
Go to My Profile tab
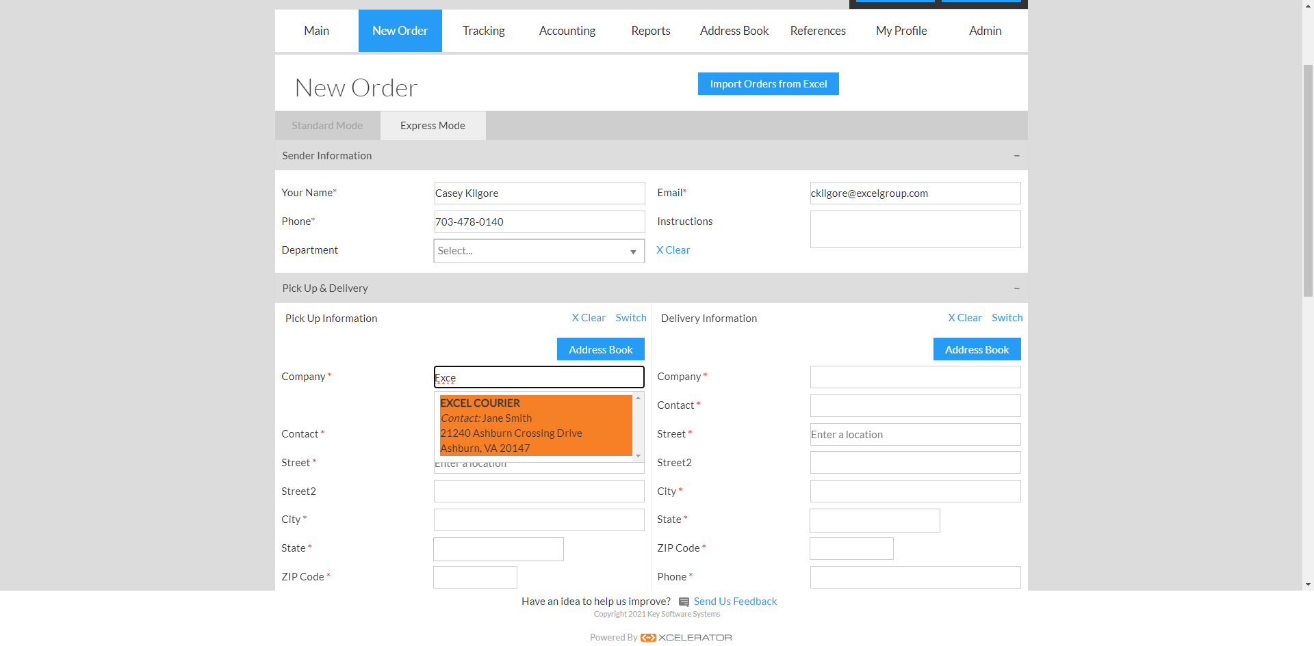(x=901, y=31)
